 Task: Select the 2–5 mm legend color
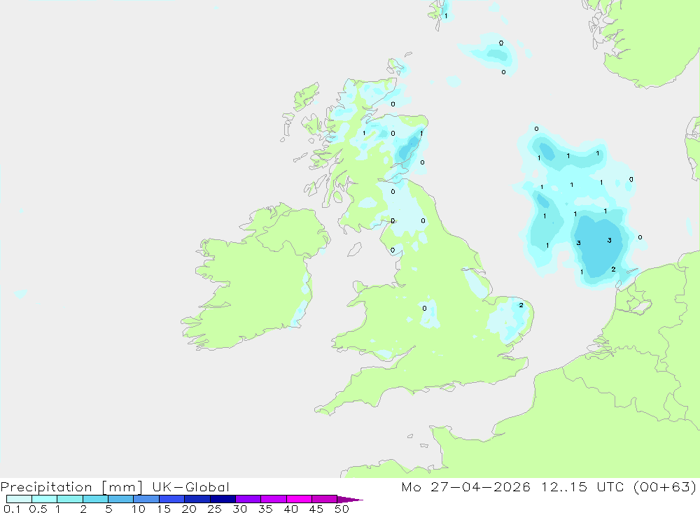95,499
